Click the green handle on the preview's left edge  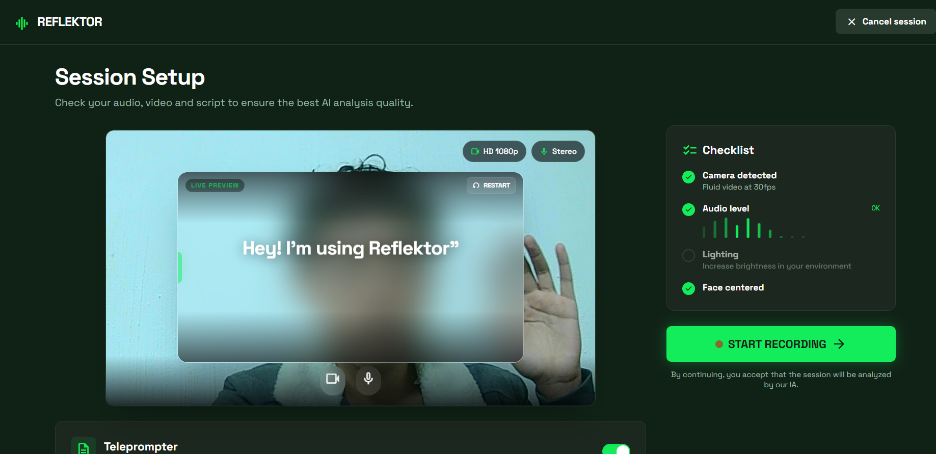(180, 267)
